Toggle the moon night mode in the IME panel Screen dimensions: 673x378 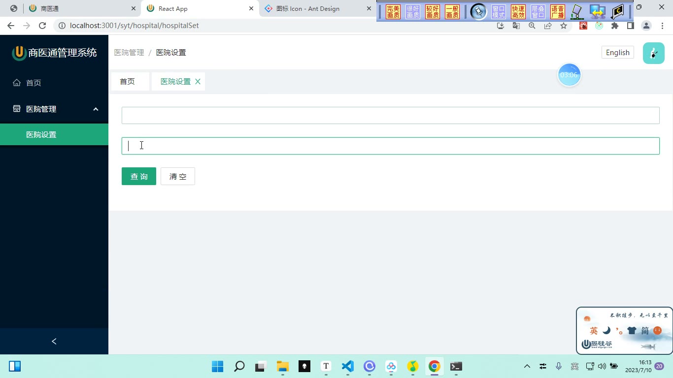[x=606, y=331]
